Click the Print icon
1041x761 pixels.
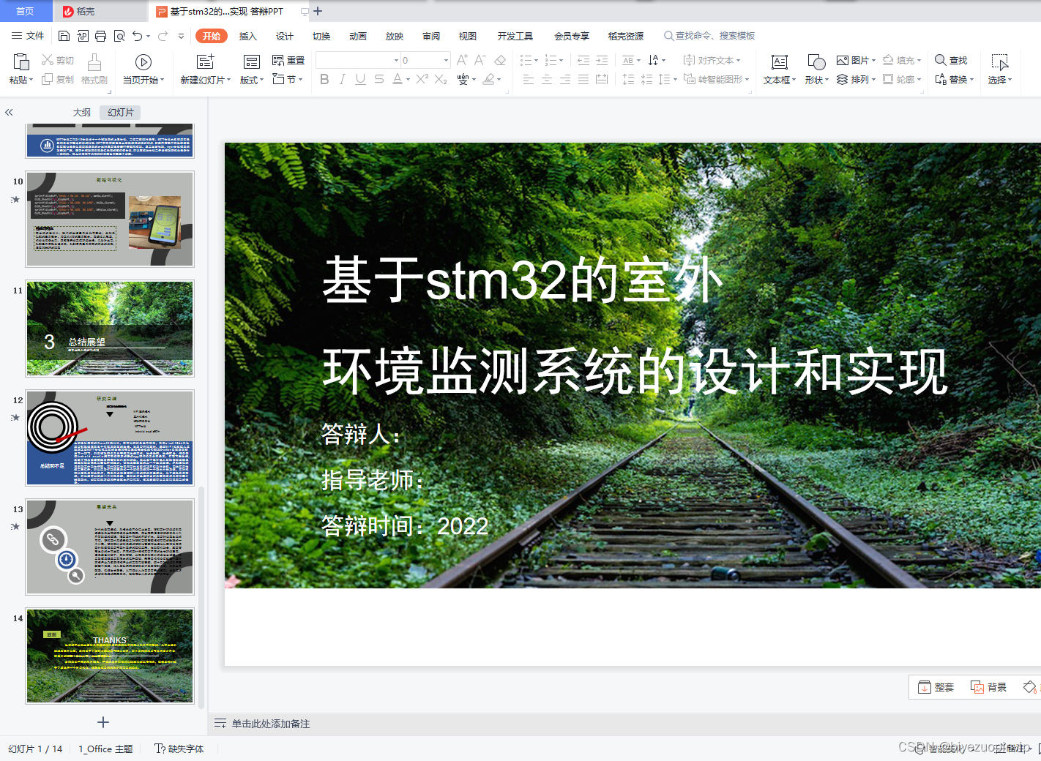point(100,36)
